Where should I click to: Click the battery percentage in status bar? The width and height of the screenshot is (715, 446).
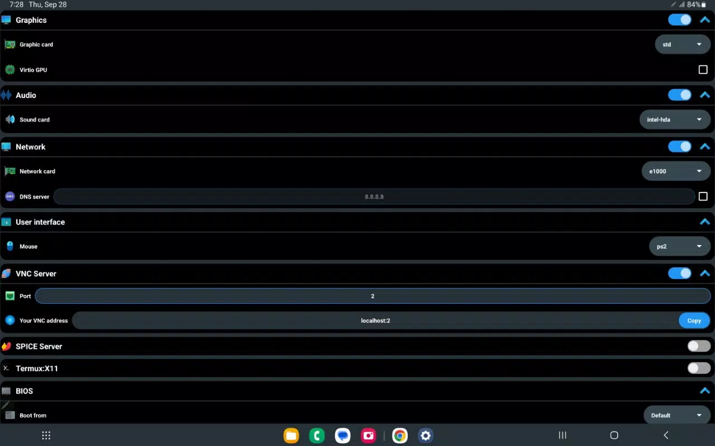tap(694, 4)
